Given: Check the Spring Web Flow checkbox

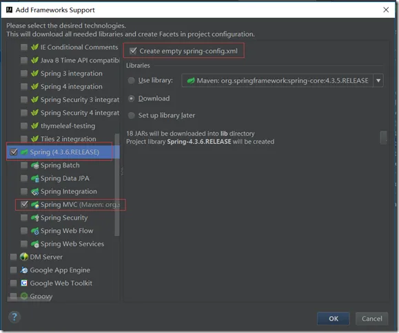Looking at the screenshot, I should click(24, 231).
